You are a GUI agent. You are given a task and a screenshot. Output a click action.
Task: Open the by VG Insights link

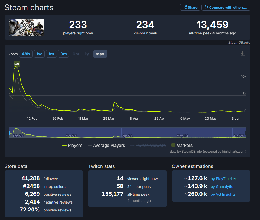tap(223, 194)
